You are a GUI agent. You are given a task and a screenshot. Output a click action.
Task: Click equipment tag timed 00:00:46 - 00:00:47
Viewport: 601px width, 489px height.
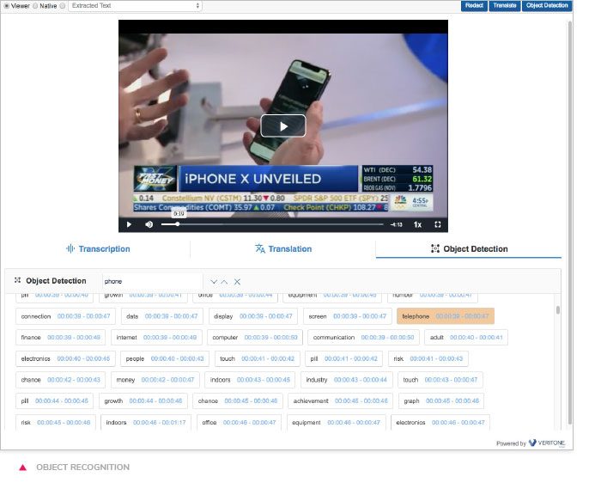(x=336, y=422)
